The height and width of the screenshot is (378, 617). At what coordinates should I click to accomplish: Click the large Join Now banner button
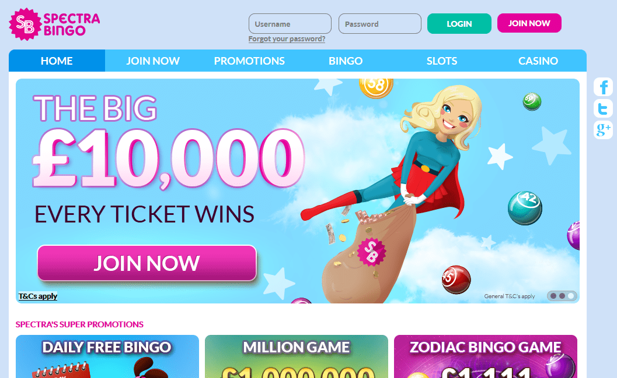pyautogui.click(x=147, y=263)
